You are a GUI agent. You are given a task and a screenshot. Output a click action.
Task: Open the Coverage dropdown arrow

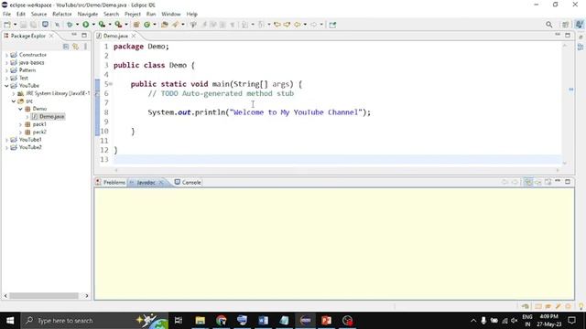pos(110,25)
